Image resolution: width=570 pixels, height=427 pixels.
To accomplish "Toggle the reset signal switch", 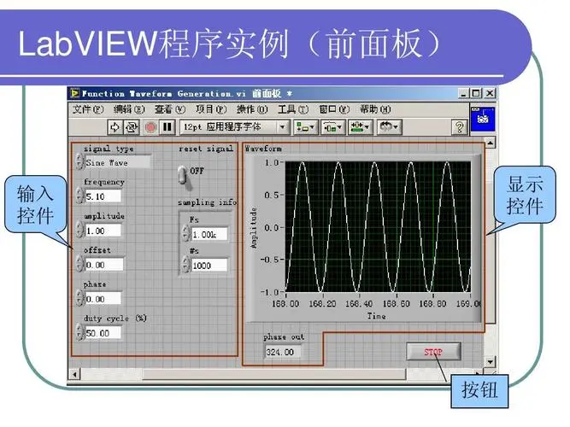I will [183, 177].
